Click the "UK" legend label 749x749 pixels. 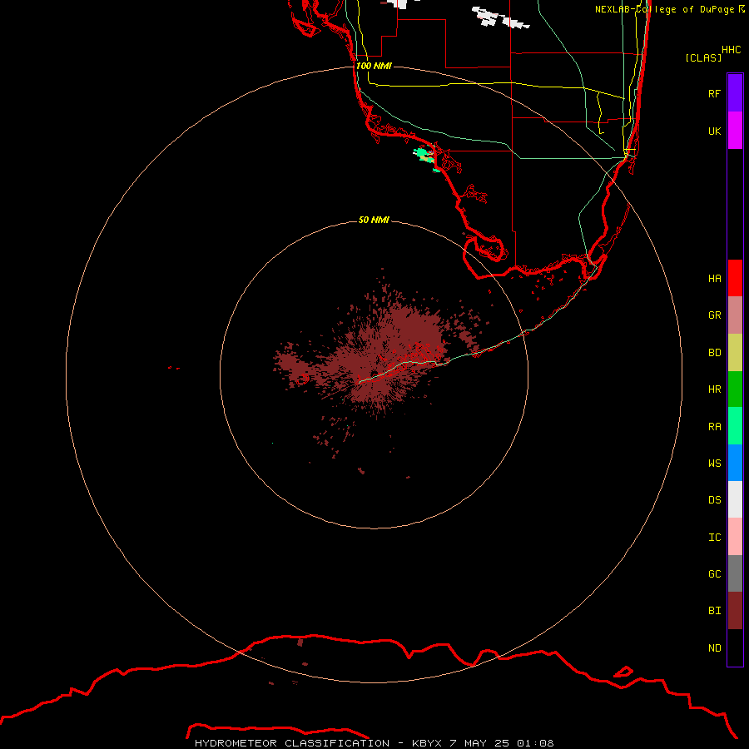714,131
